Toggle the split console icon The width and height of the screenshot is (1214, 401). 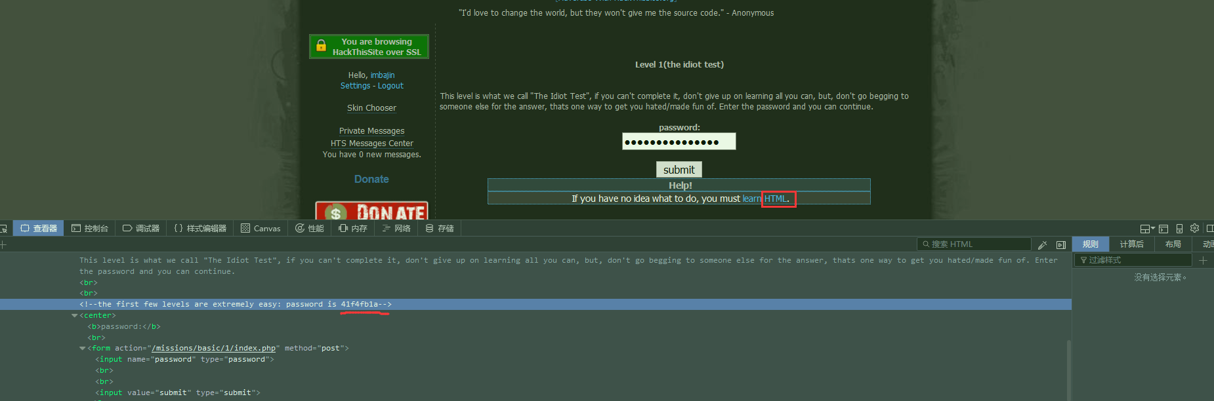tap(1163, 229)
